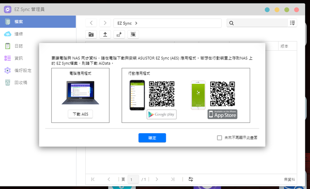Click the EZ plus toolbar icon

pyautogui.click(x=119, y=34)
